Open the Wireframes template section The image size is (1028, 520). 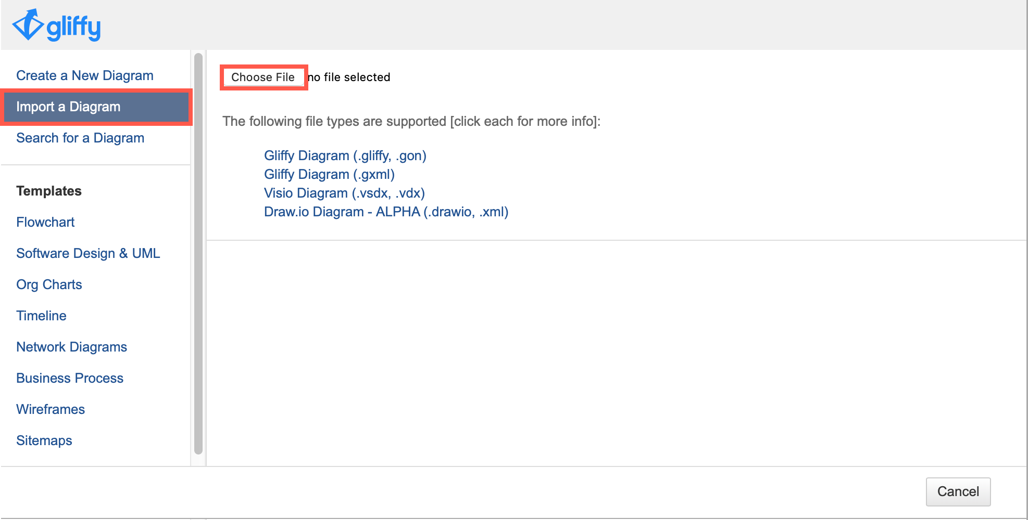coord(51,409)
